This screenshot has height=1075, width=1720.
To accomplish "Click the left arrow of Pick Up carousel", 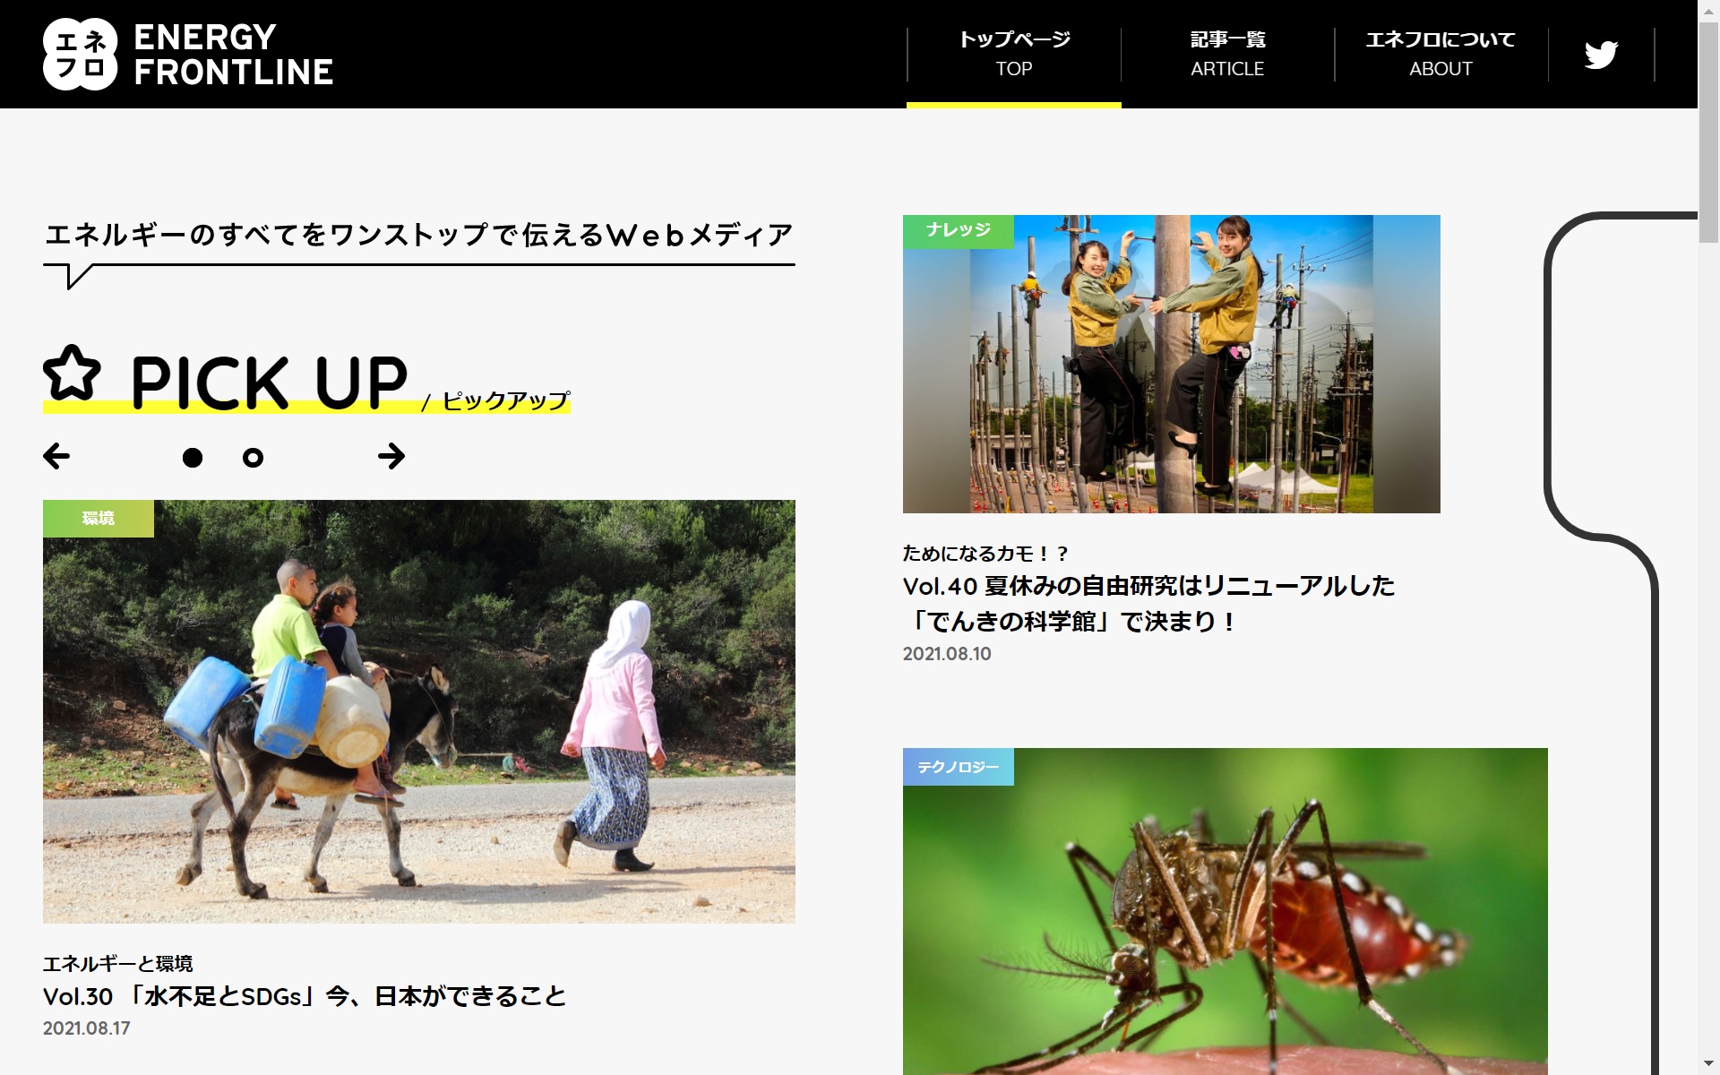I will pos(56,456).
